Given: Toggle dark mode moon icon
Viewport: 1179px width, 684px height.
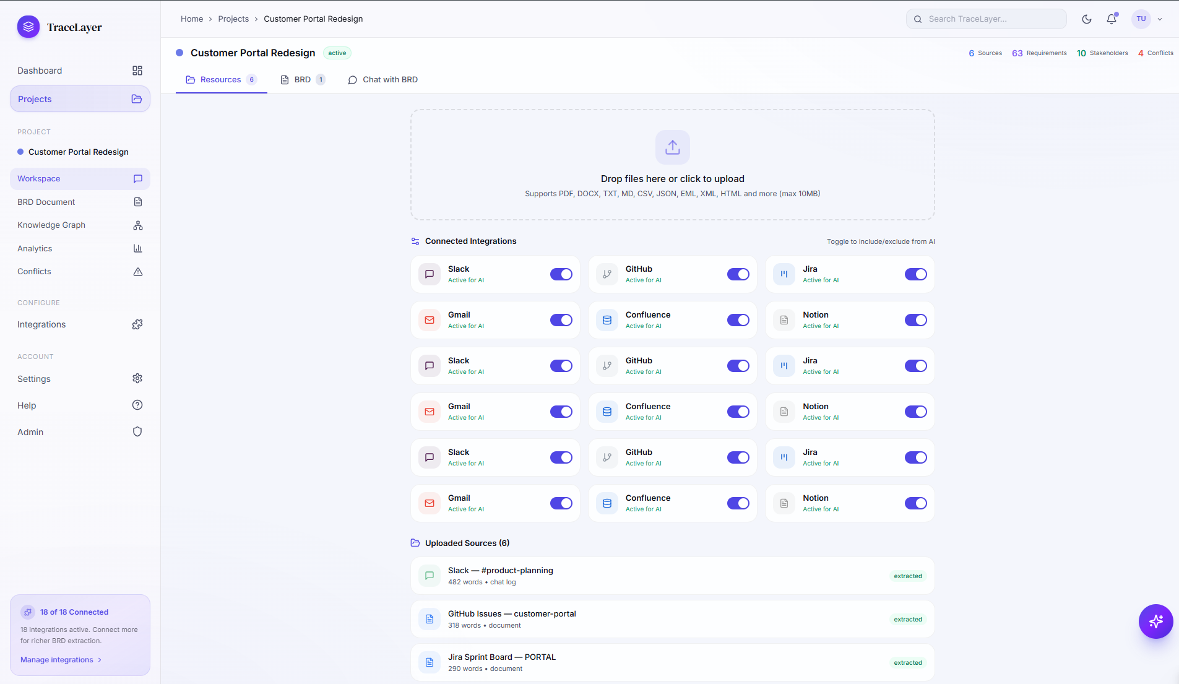Looking at the screenshot, I should pyautogui.click(x=1086, y=19).
